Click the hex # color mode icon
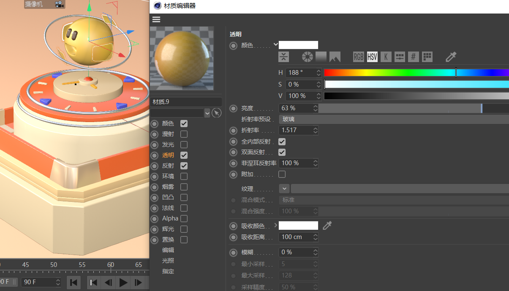 pos(414,57)
